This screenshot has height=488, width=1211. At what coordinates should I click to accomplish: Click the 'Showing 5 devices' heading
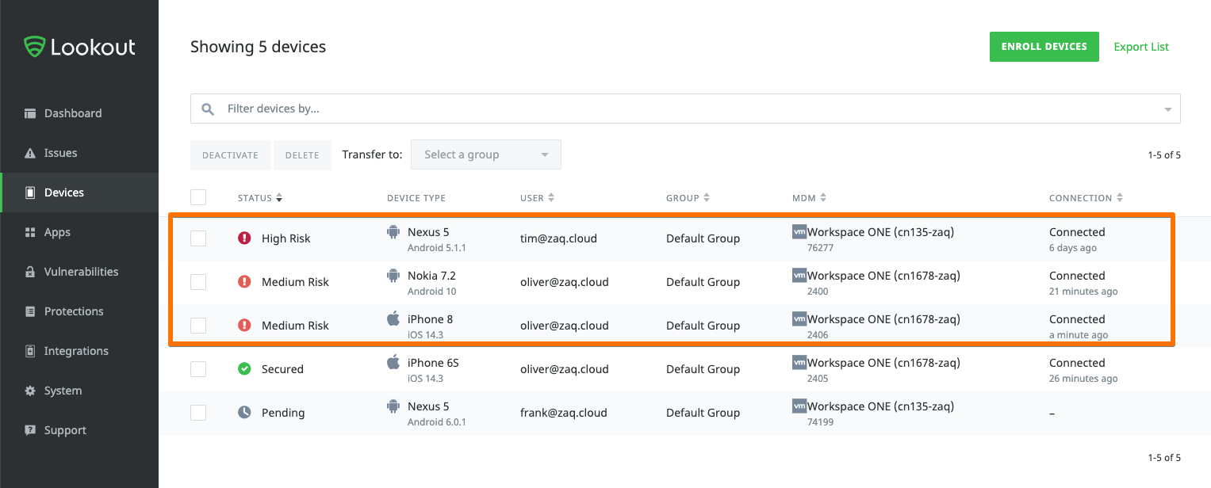coord(258,47)
